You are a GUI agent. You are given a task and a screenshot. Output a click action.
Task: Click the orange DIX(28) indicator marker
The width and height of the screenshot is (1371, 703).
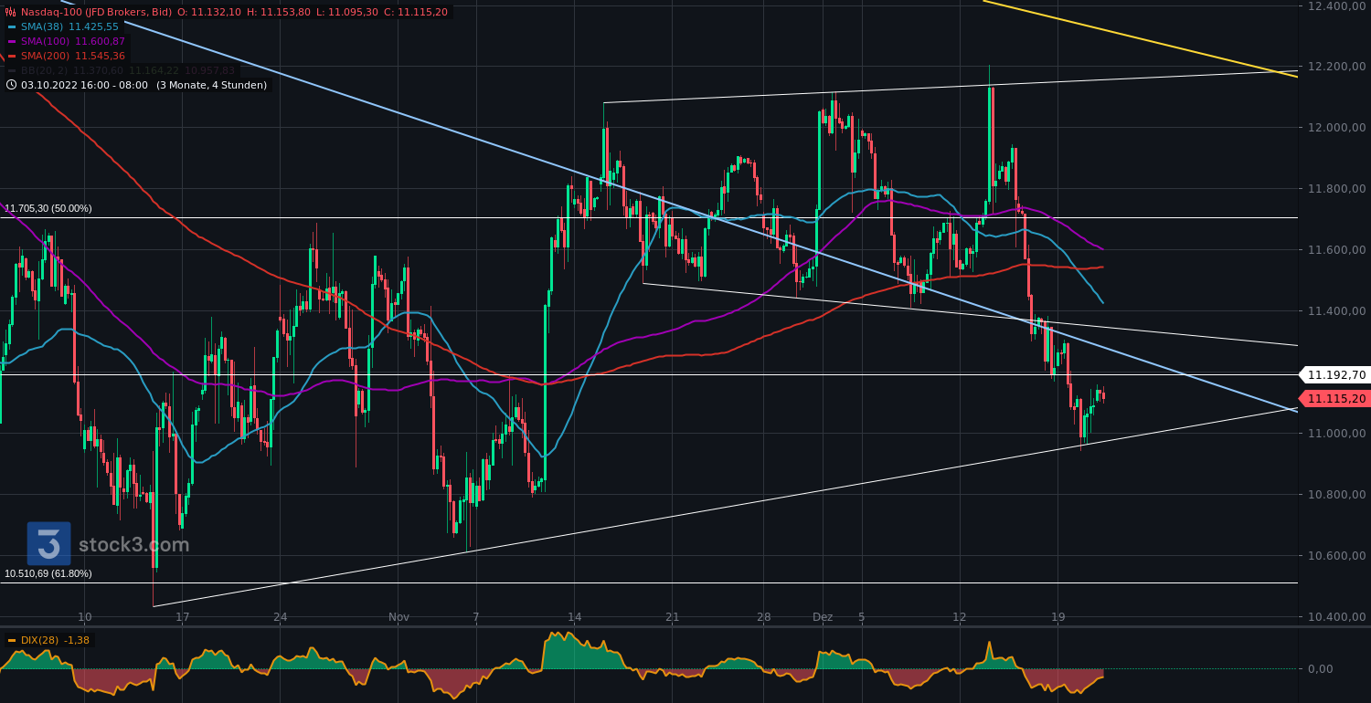[12, 640]
